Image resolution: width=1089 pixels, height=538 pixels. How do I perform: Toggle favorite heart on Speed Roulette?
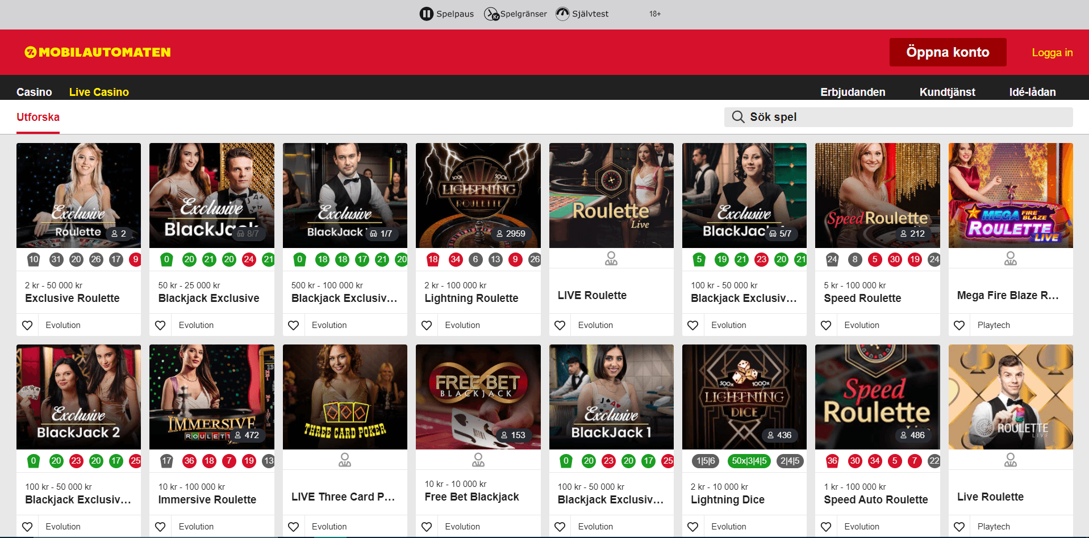(826, 325)
